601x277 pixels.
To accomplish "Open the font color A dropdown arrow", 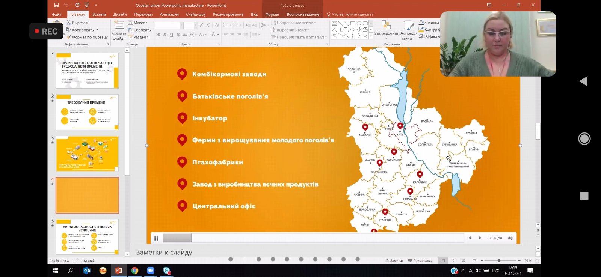I will (x=218, y=35).
